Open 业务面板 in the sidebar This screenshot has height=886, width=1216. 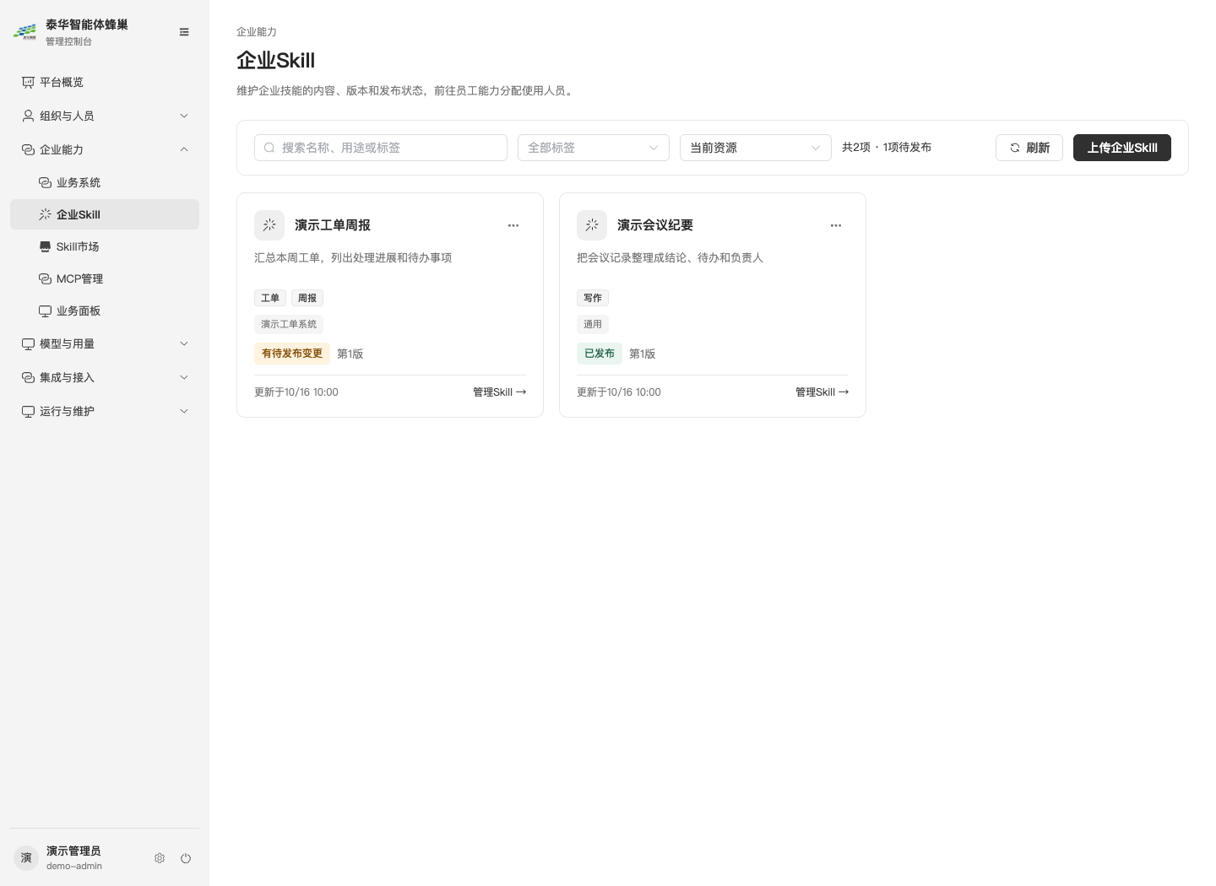click(x=105, y=311)
